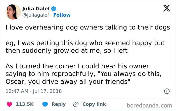Choose the Copy link text
The width and height of the screenshot is (176, 111).
pos(94,104)
